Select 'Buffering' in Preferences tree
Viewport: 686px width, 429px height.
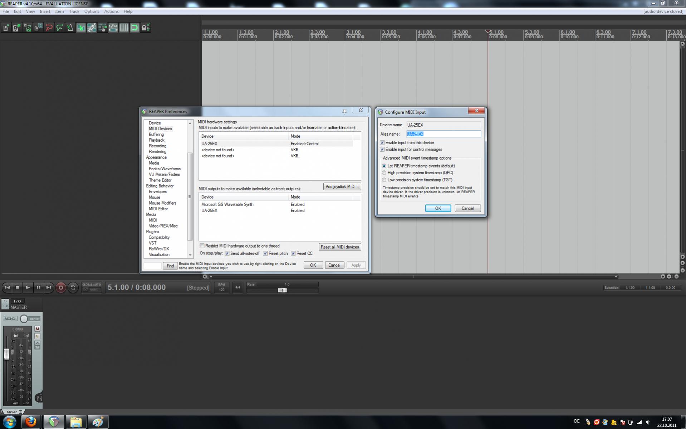click(156, 134)
